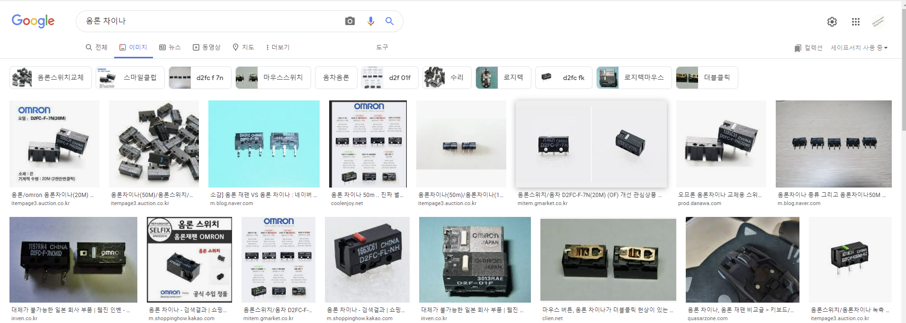This screenshot has width=906, height=323.
Task: Select the 이미지 tab
Action: coord(133,47)
